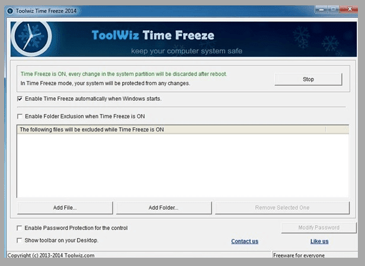Tick Enable Password Protection for the control
This screenshot has width=365, height=266.
[20, 227]
